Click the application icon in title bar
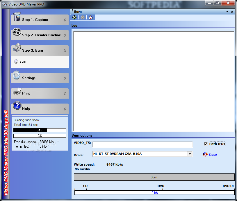The height and width of the screenshot is (201, 237). [5, 4]
